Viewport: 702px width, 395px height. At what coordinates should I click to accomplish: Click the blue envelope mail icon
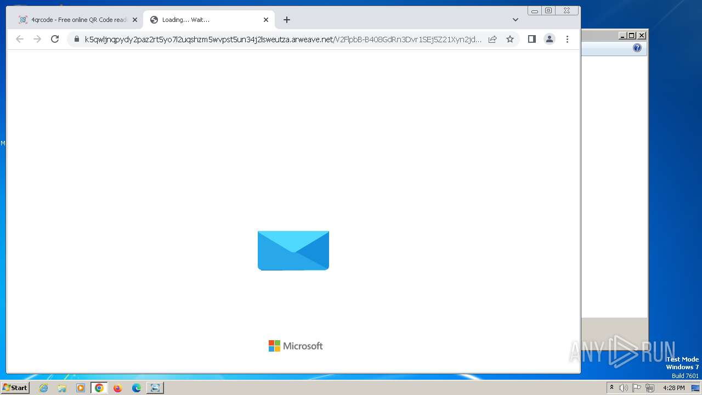point(293,251)
